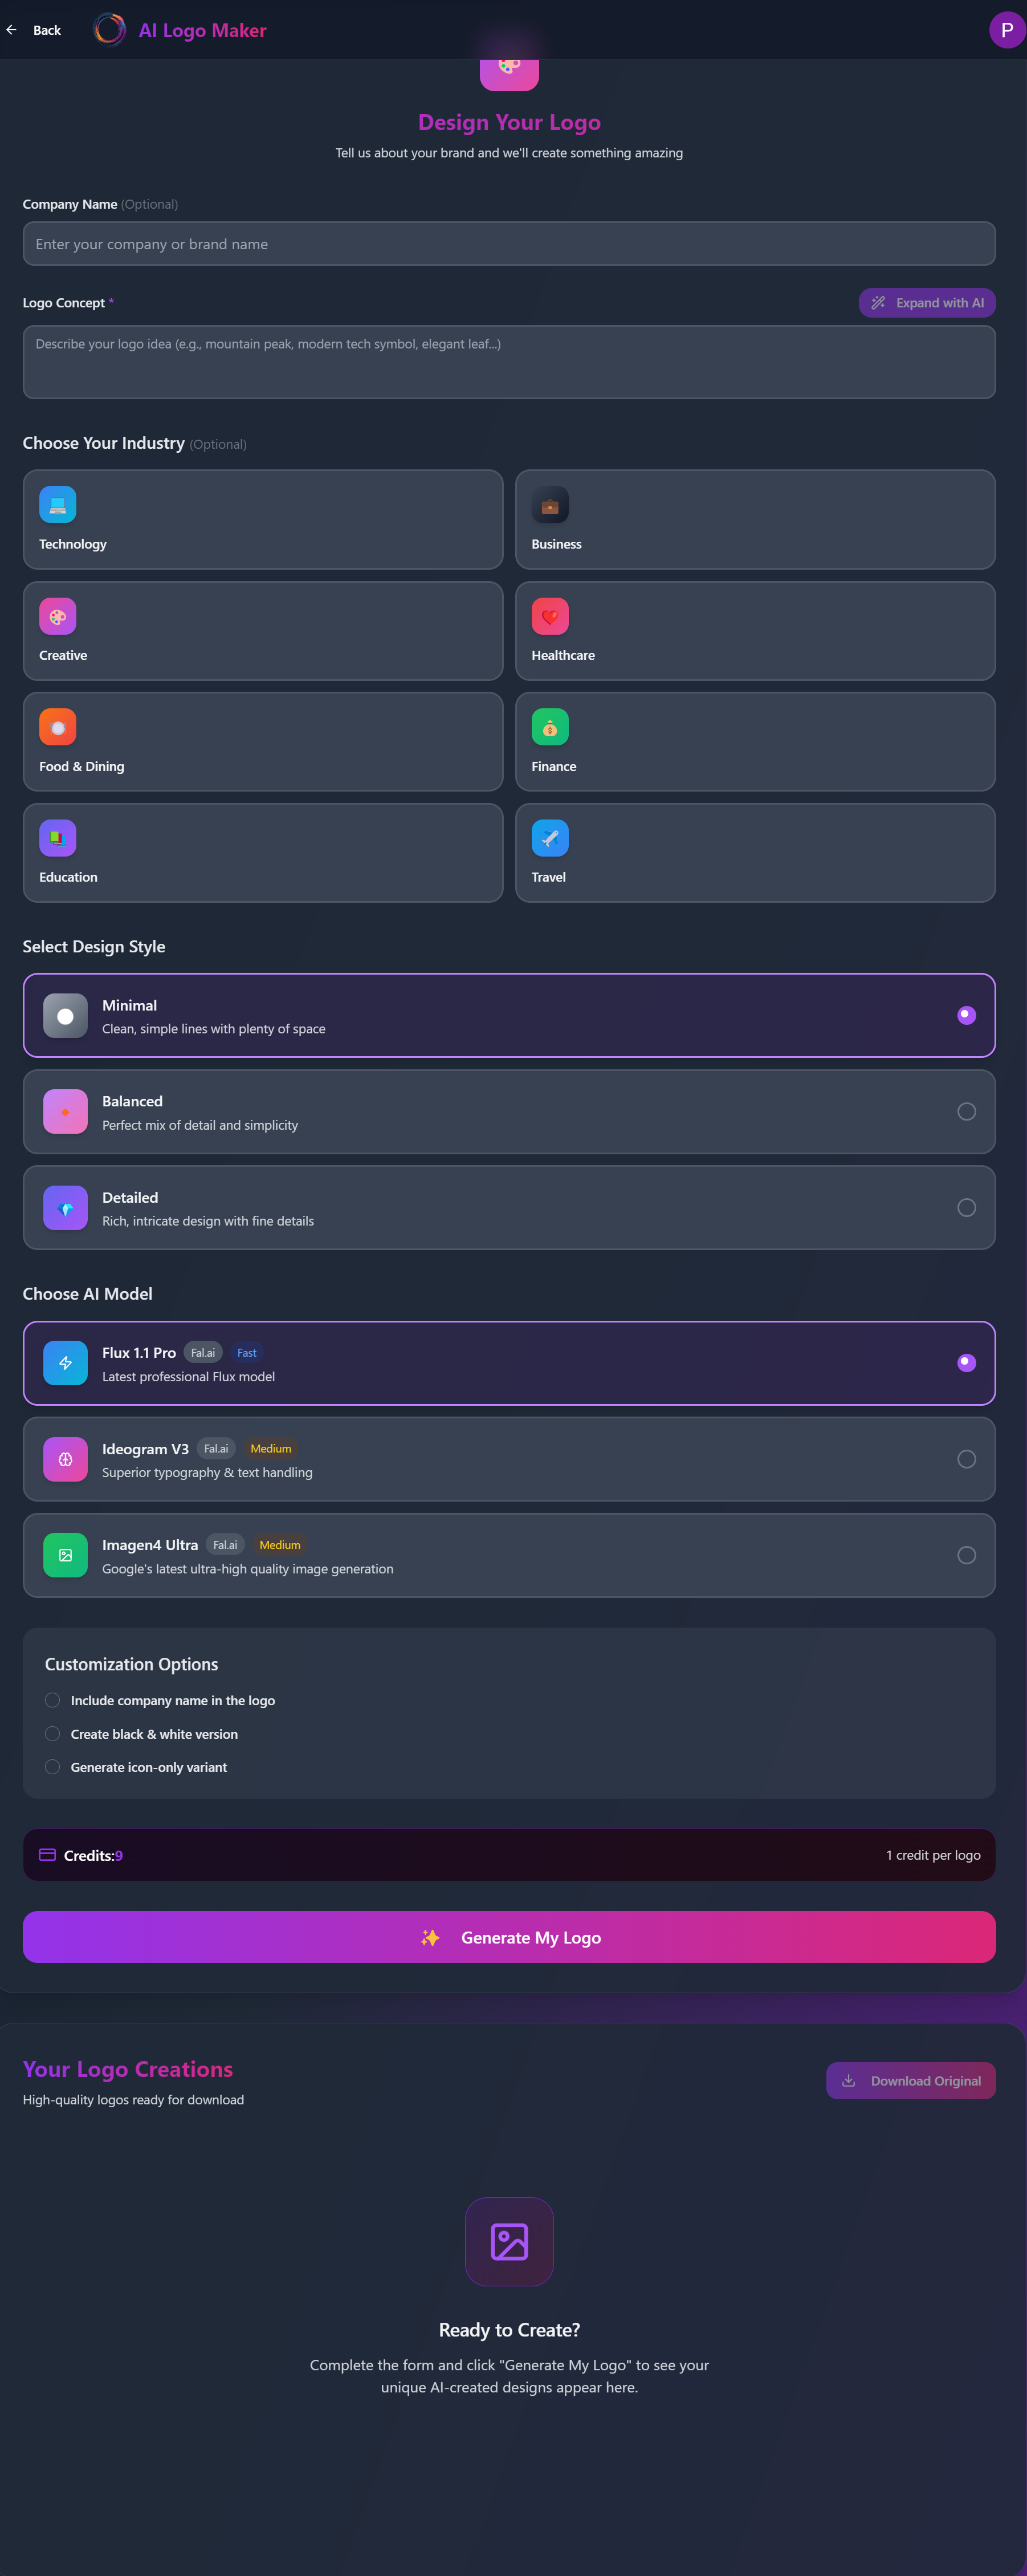Image resolution: width=1027 pixels, height=2576 pixels.
Task: Focus the Company Name input field
Action: tap(510, 244)
